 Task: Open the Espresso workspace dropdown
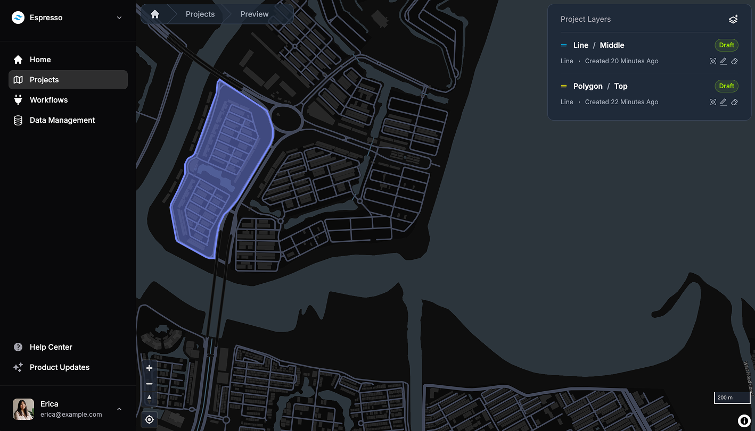coord(118,17)
